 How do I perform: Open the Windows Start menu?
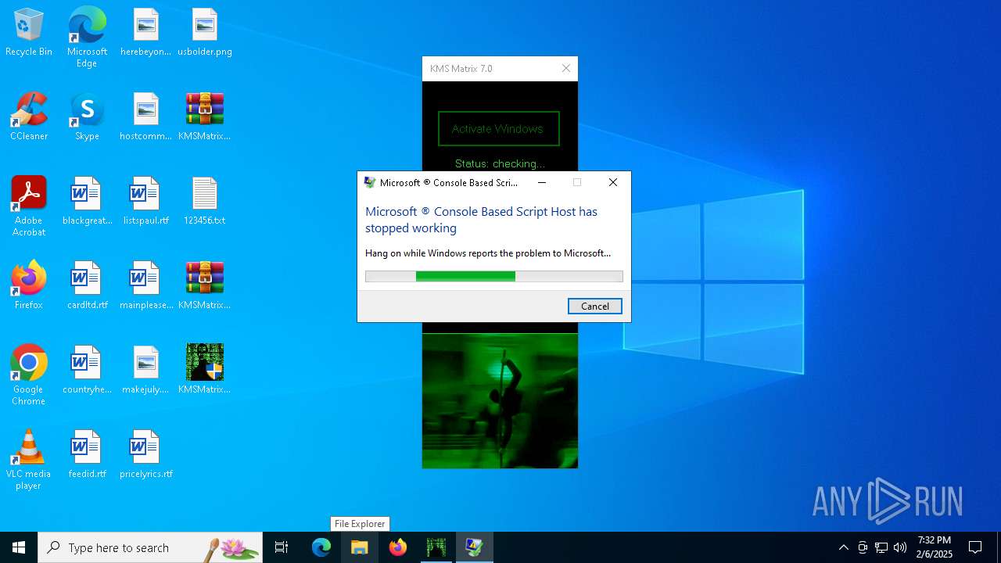click(x=19, y=547)
